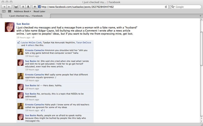
Task: Click the public globe privacy icon
Action: pos(33,37)
